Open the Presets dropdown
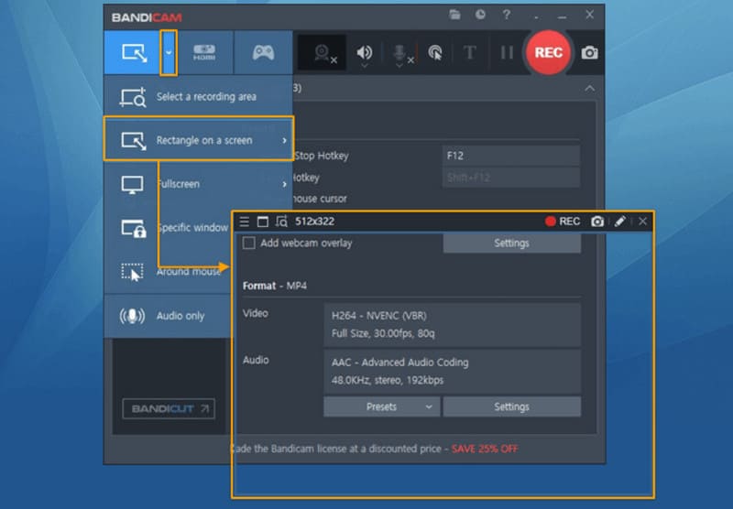Image resolution: width=733 pixels, height=509 pixels. (x=381, y=406)
